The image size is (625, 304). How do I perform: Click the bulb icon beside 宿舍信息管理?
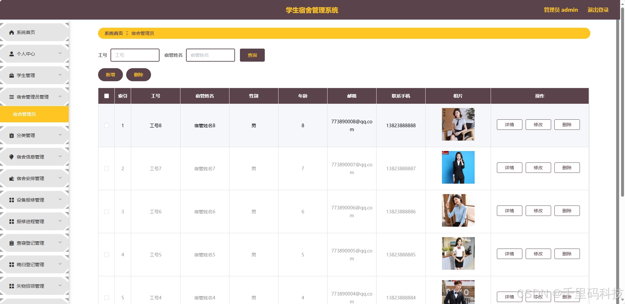point(12,157)
